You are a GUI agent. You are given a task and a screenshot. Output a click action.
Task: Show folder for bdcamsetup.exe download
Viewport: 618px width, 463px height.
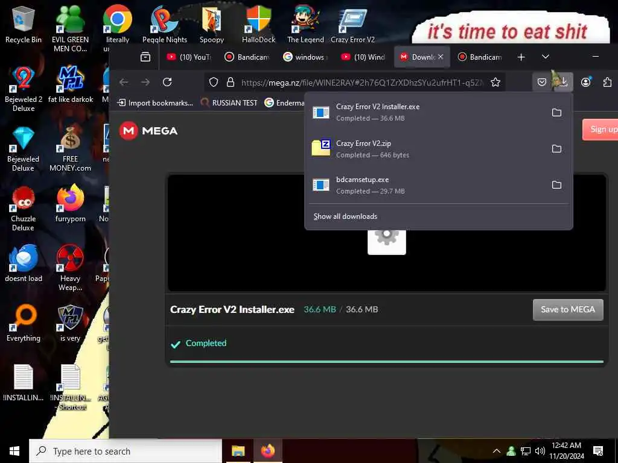(x=556, y=185)
